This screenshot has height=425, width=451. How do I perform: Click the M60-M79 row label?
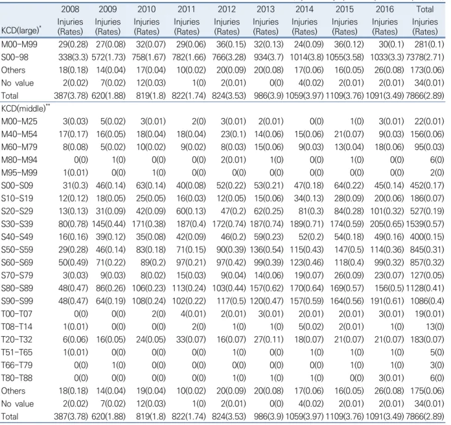[x=19, y=147]
